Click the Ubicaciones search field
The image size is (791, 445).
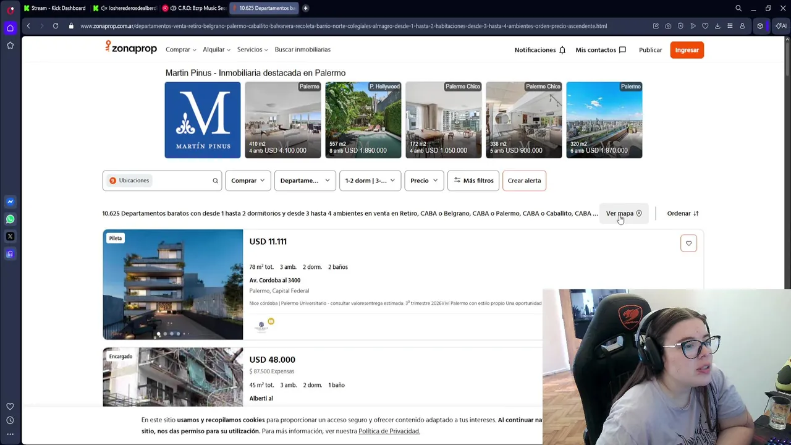pyautogui.click(x=162, y=180)
